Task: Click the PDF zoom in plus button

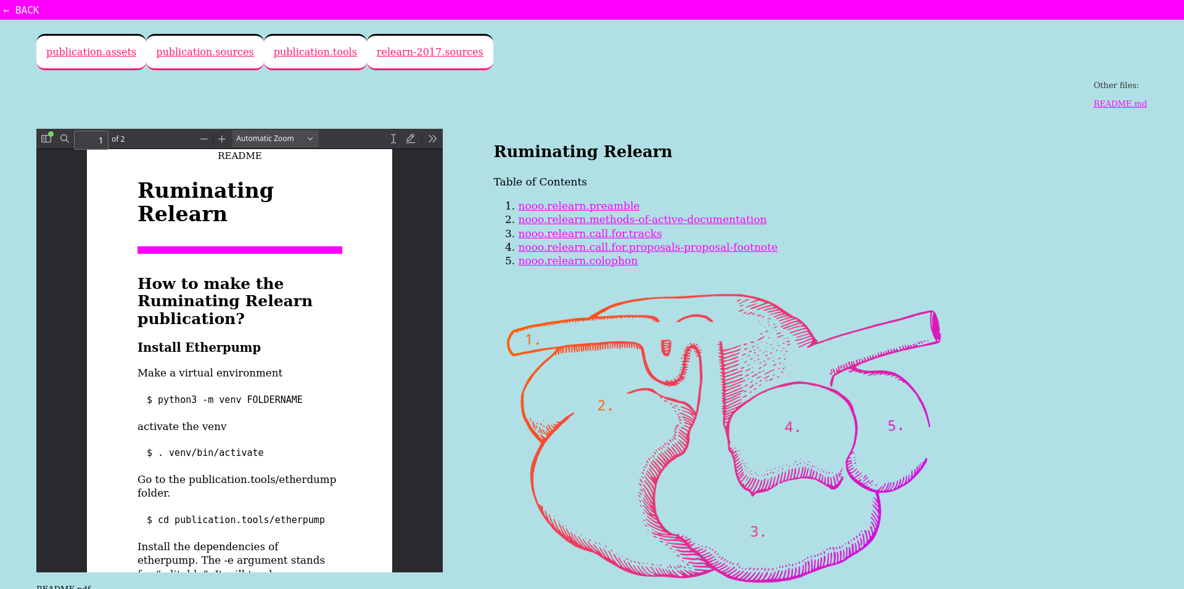Action: point(222,139)
